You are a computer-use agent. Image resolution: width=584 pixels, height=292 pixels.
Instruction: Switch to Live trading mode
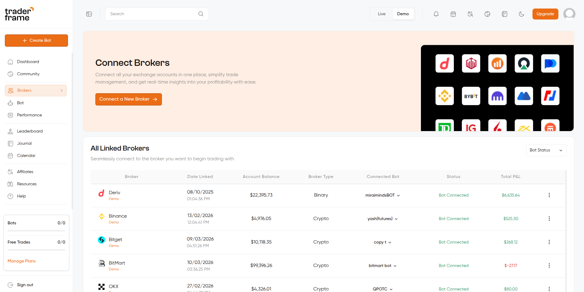point(382,14)
